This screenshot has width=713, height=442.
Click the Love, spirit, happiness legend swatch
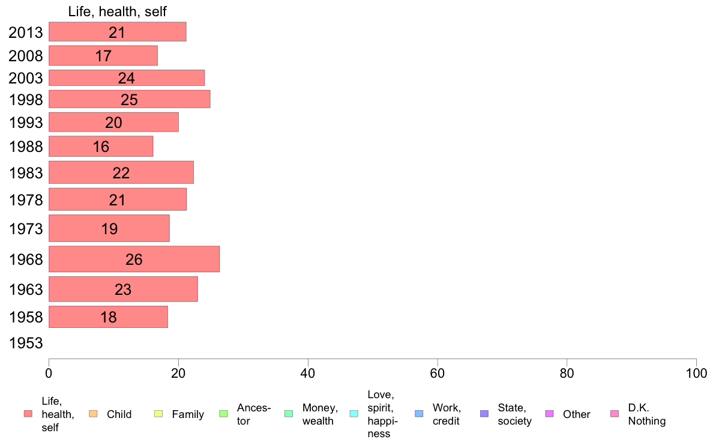pos(353,414)
